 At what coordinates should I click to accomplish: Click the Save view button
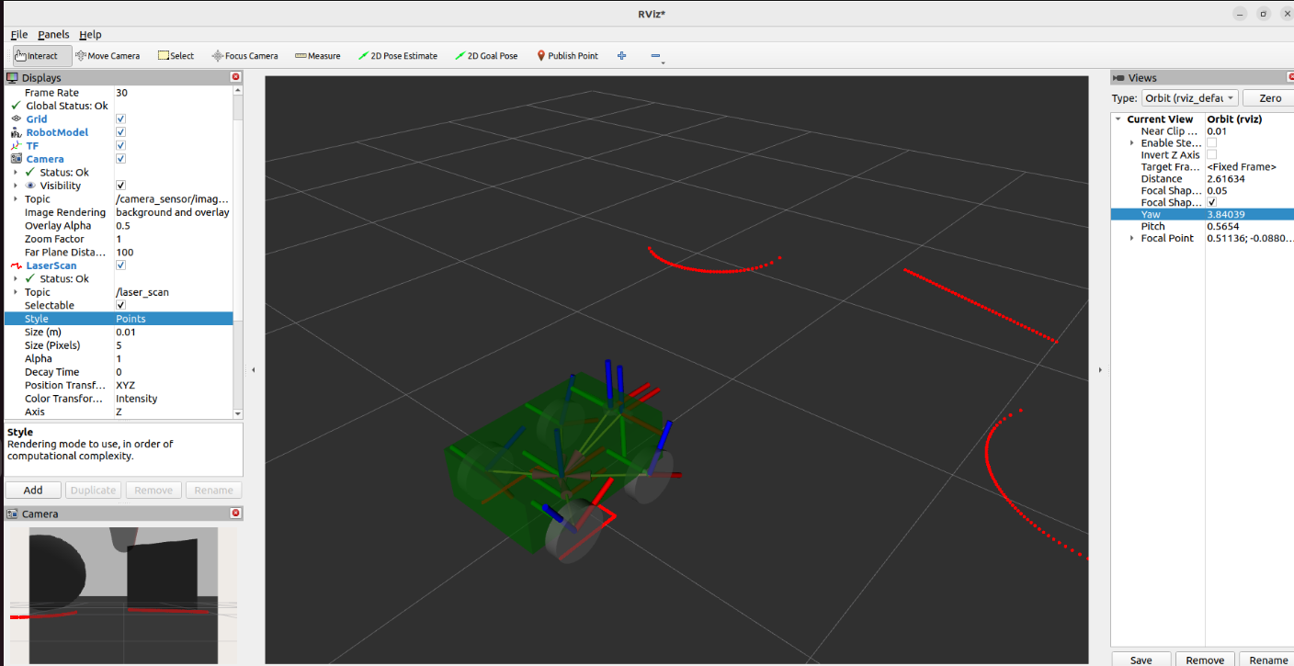(1141, 660)
